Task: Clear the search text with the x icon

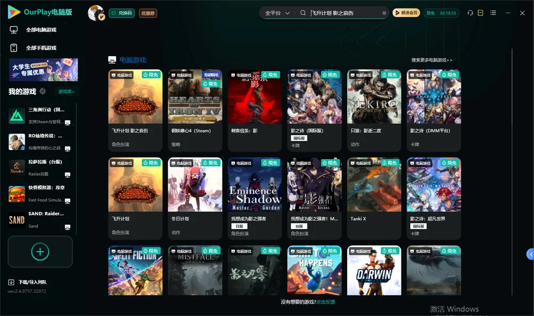Action: (x=384, y=13)
